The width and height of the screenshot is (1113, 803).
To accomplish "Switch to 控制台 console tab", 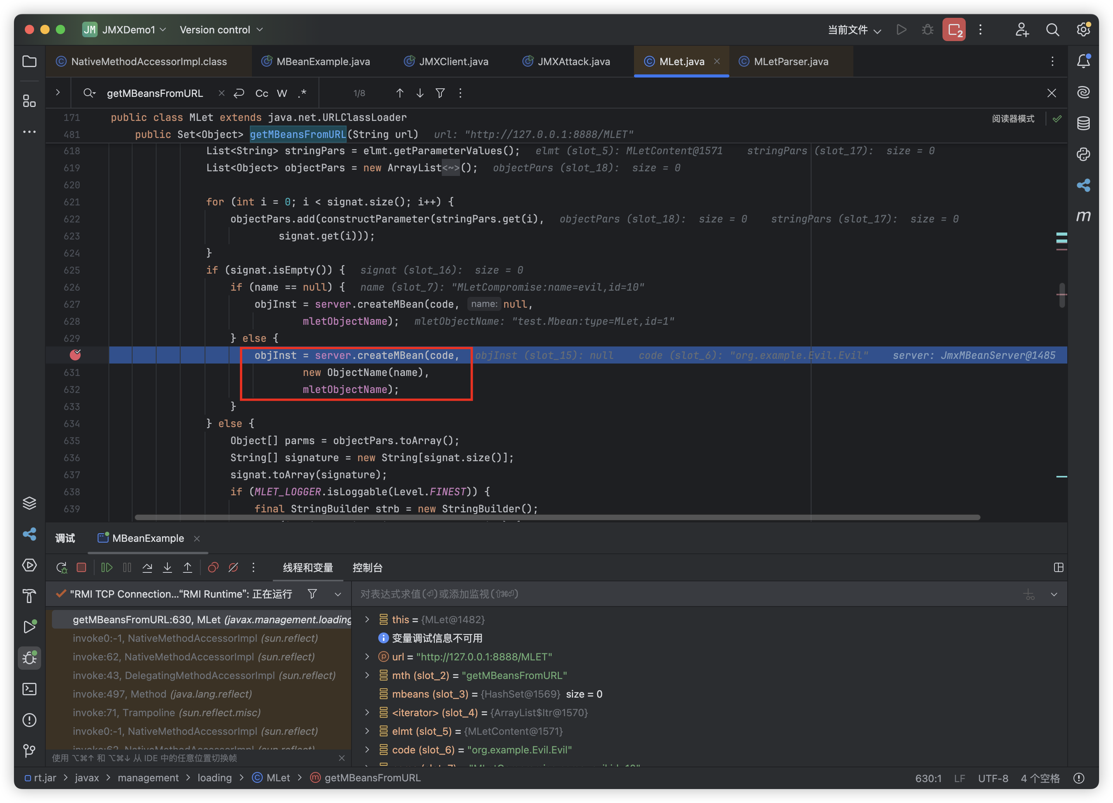I will pyautogui.click(x=367, y=567).
